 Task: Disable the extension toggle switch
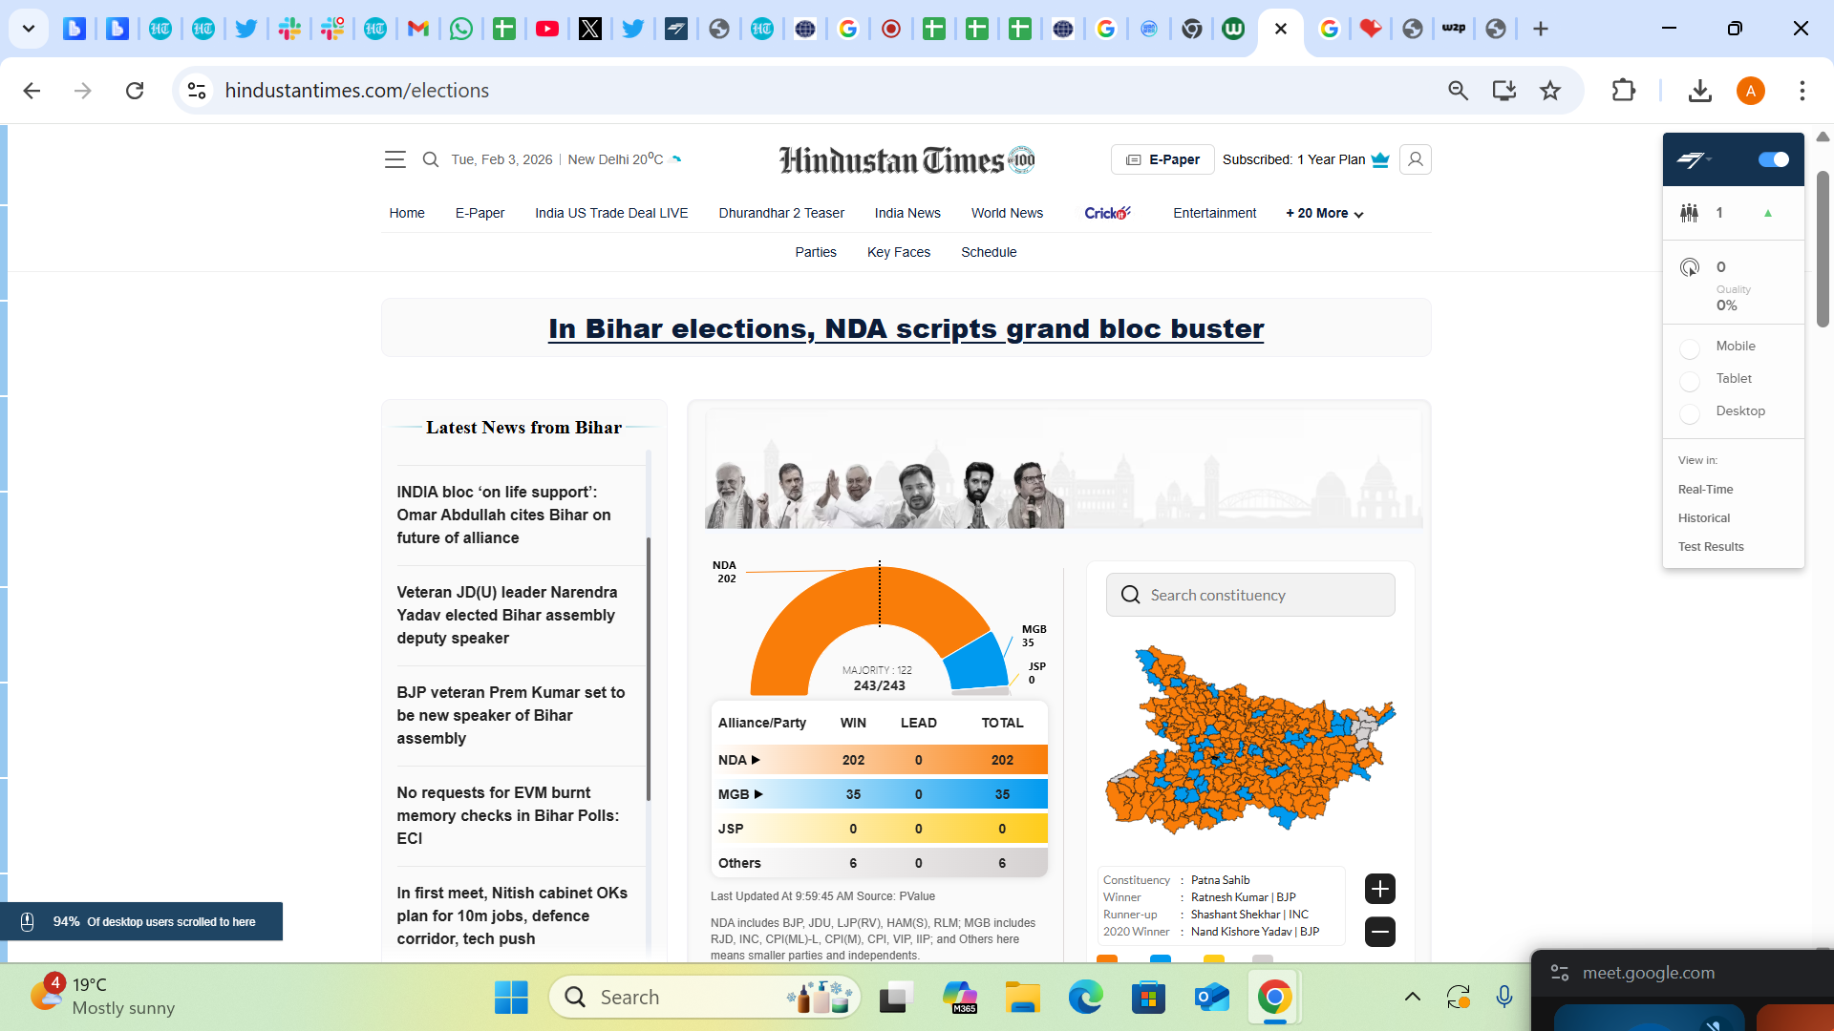(x=1772, y=159)
